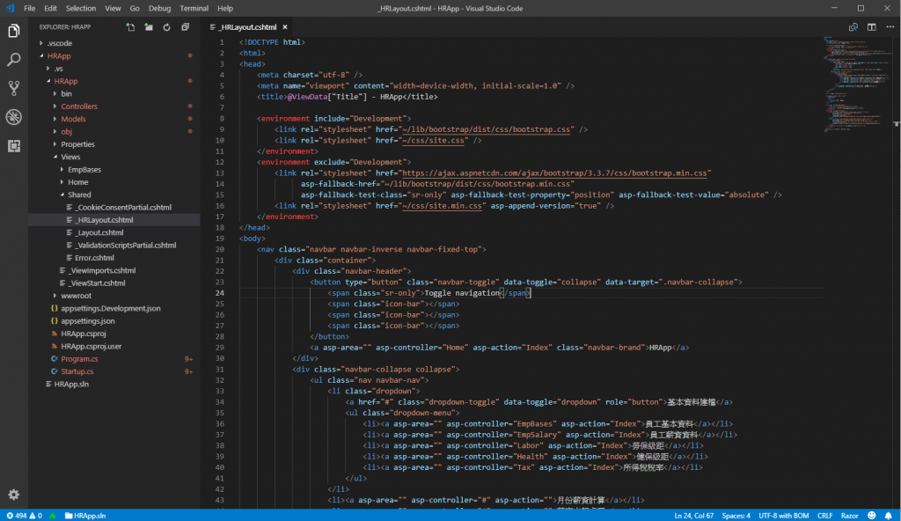Open the Go menu

click(135, 8)
